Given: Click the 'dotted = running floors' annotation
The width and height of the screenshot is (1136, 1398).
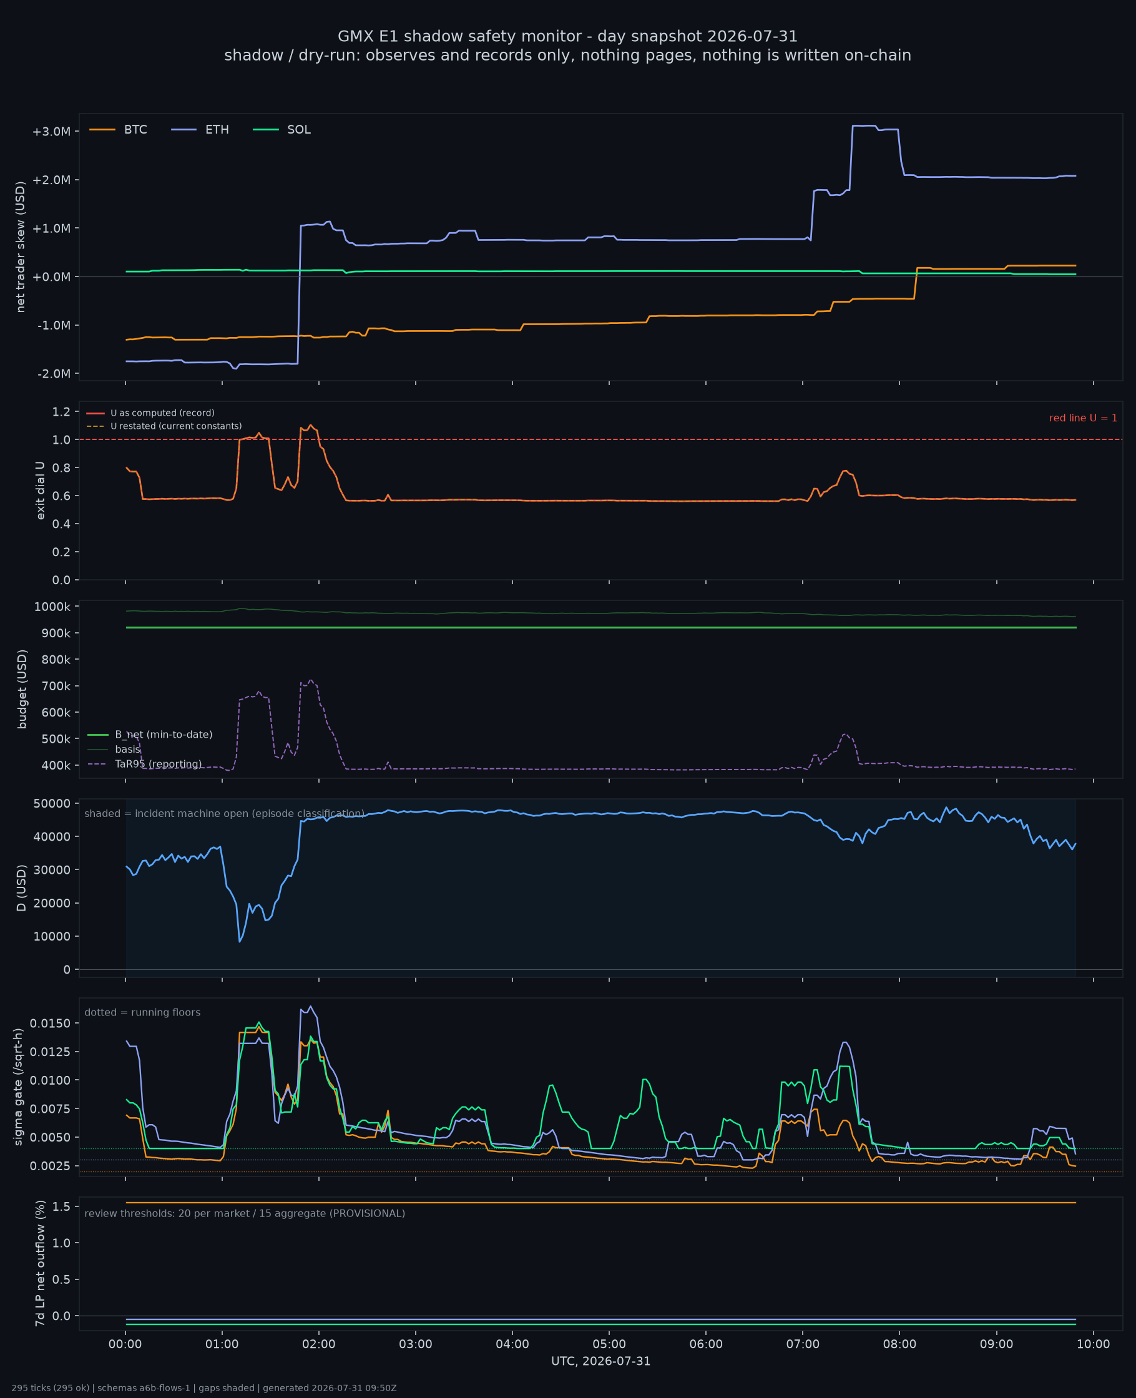Looking at the screenshot, I should click(143, 1013).
